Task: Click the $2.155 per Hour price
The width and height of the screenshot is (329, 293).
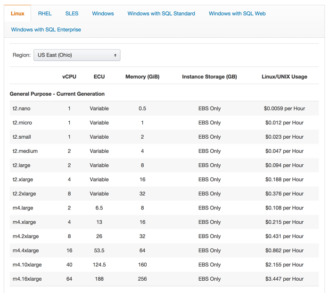Action: [284, 265]
